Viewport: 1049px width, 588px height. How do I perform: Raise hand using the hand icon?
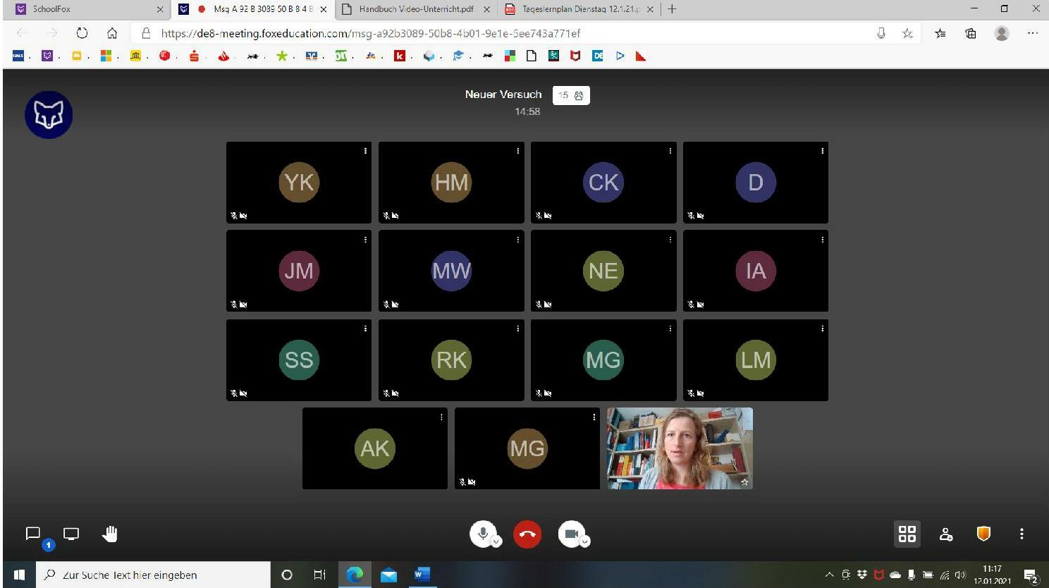pyautogui.click(x=109, y=534)
